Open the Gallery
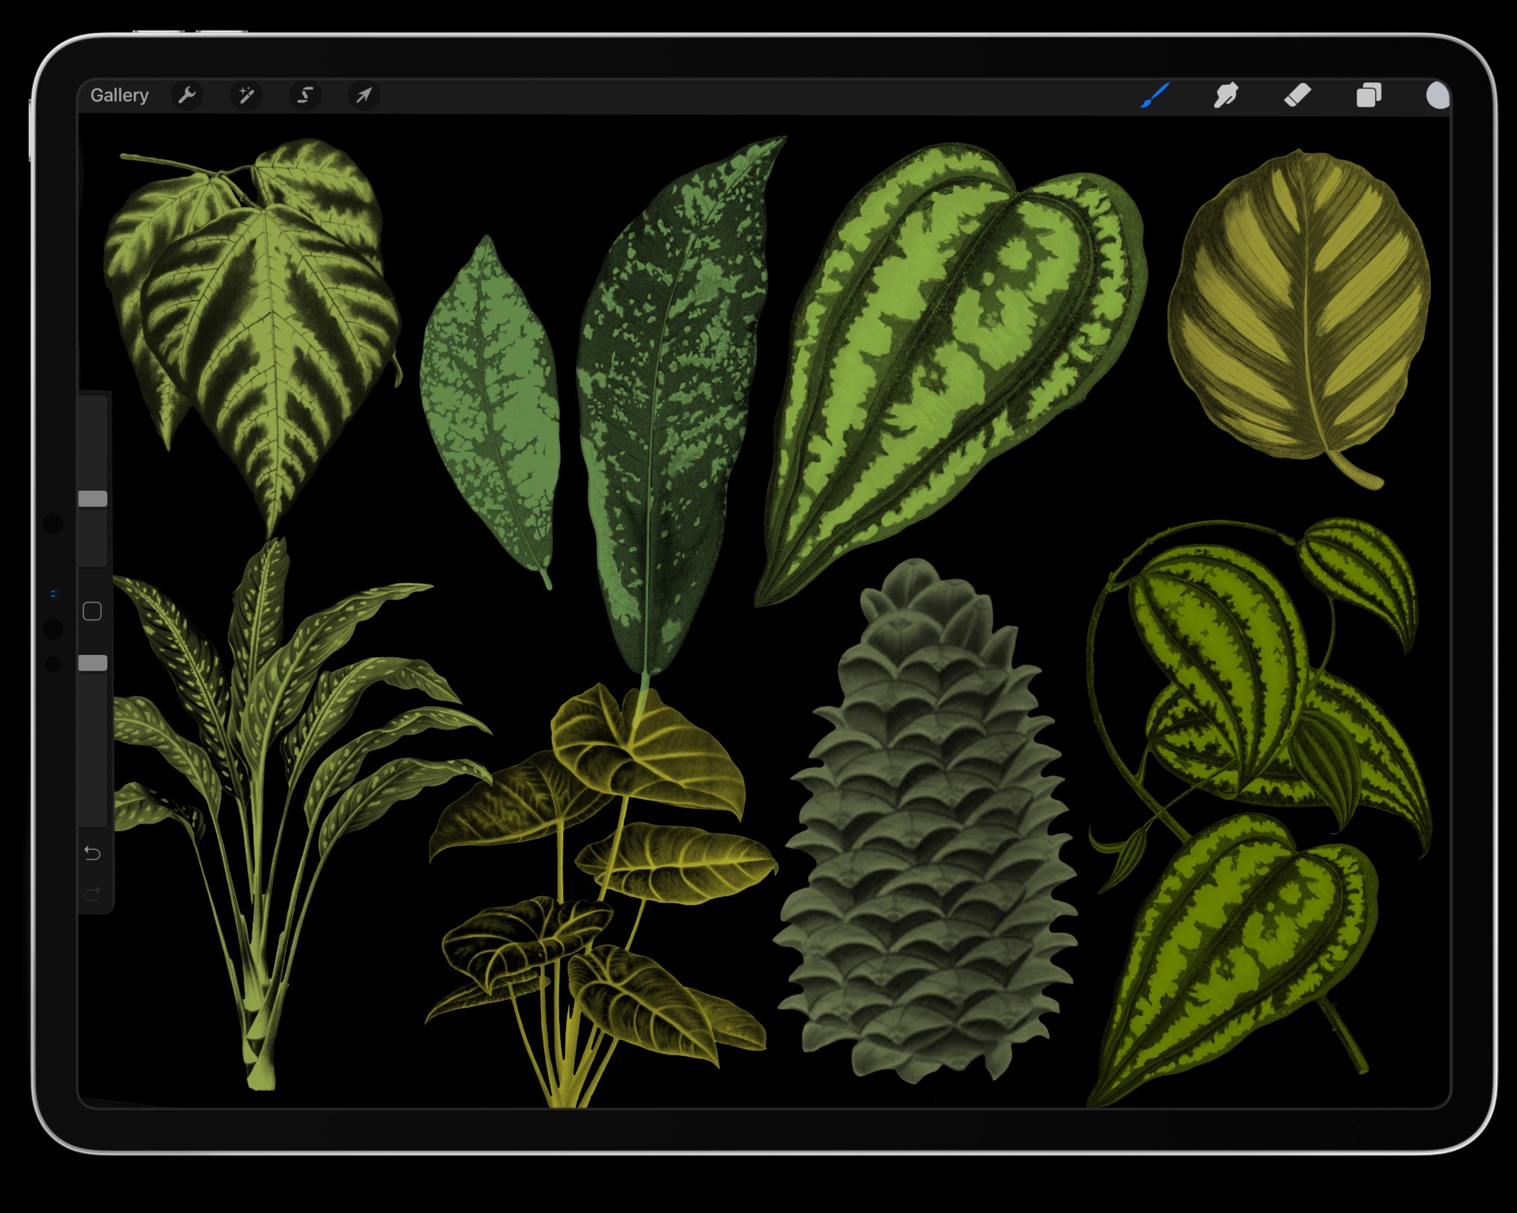Image resolution: width=1517 pixels, height=1213 pixels. (119, 95)
